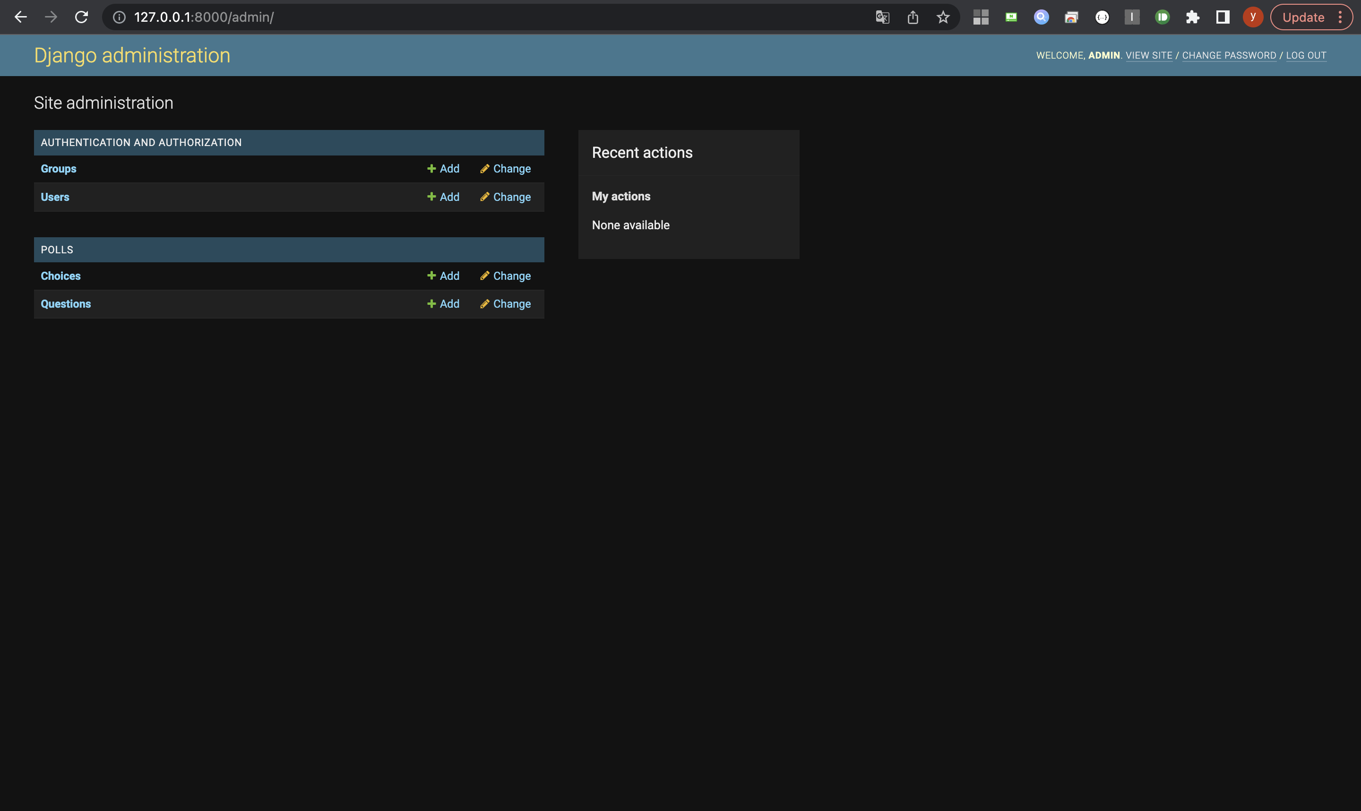The width and height of the screenshot is (1361, 811).
Task: Open the profile avatar 'y'
Action: 1253,17
